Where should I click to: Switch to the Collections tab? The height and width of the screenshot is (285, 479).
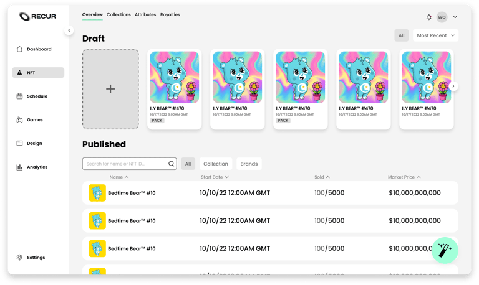119,15
